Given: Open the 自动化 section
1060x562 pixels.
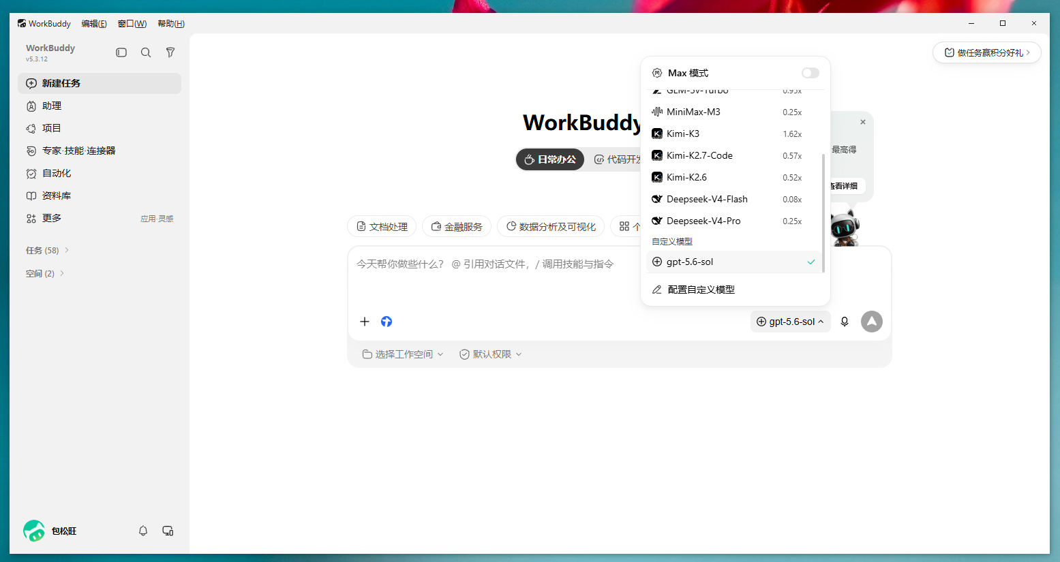Looking at the screenshot, I should 100,173.
